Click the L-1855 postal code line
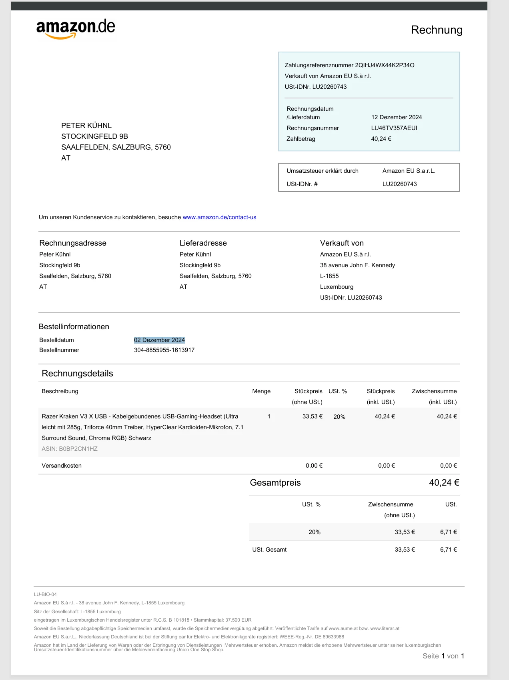The image size is (509, 680). pyautogui.click(x=329, y=276)
